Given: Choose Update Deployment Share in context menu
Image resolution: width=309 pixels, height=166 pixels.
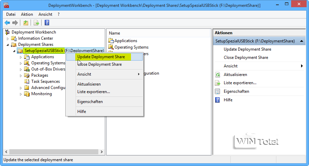Looking at the screenshot, I should pyautogui.click(x=104, y=57).
